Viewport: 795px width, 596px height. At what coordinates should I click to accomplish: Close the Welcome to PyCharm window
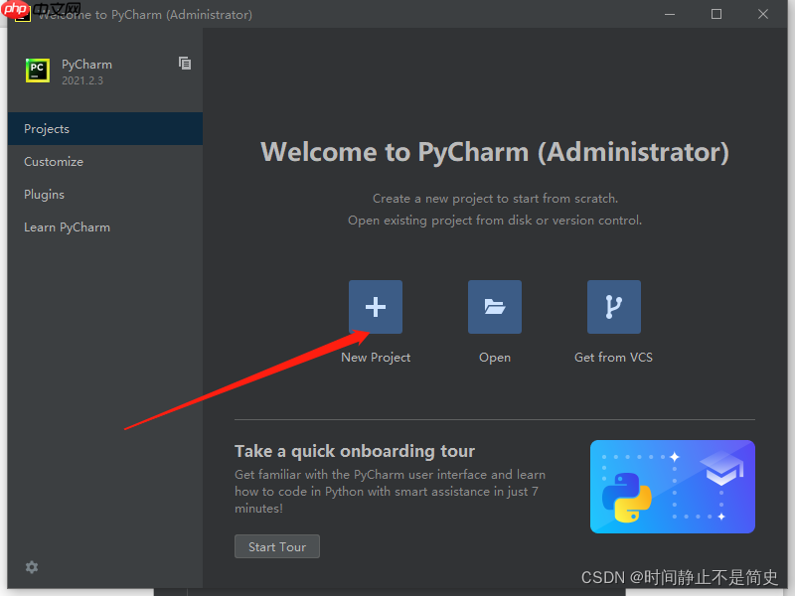click(763, 14)
